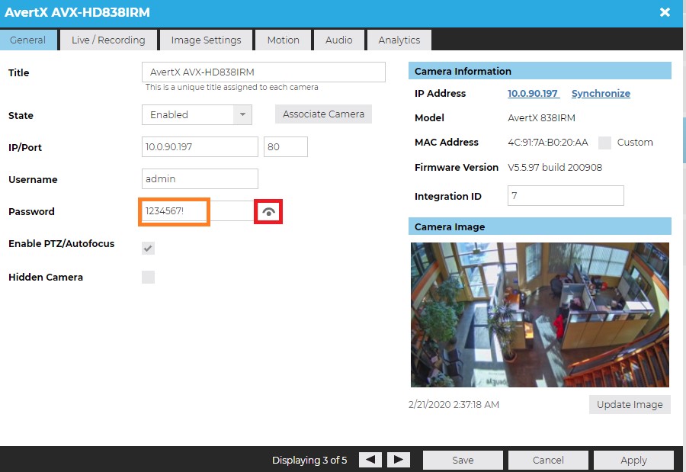Click the model value AvertX 838IRM
The height and width of the screenshot is (472, 686).
click(x=541, y=117)
